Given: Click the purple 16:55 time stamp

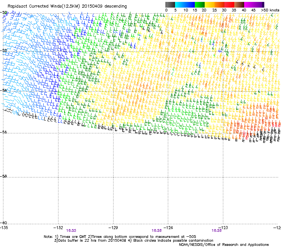Looking at the screenshot, I should pos(71,231).
